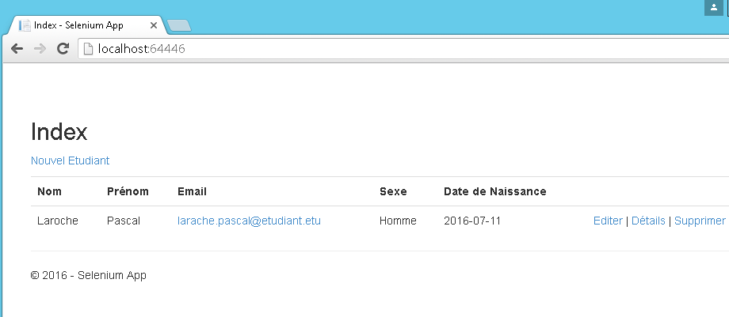The width and height of the screenshot is (729, 317).
Task: Open Détails for student Laroche
Action: click(648, 221)
